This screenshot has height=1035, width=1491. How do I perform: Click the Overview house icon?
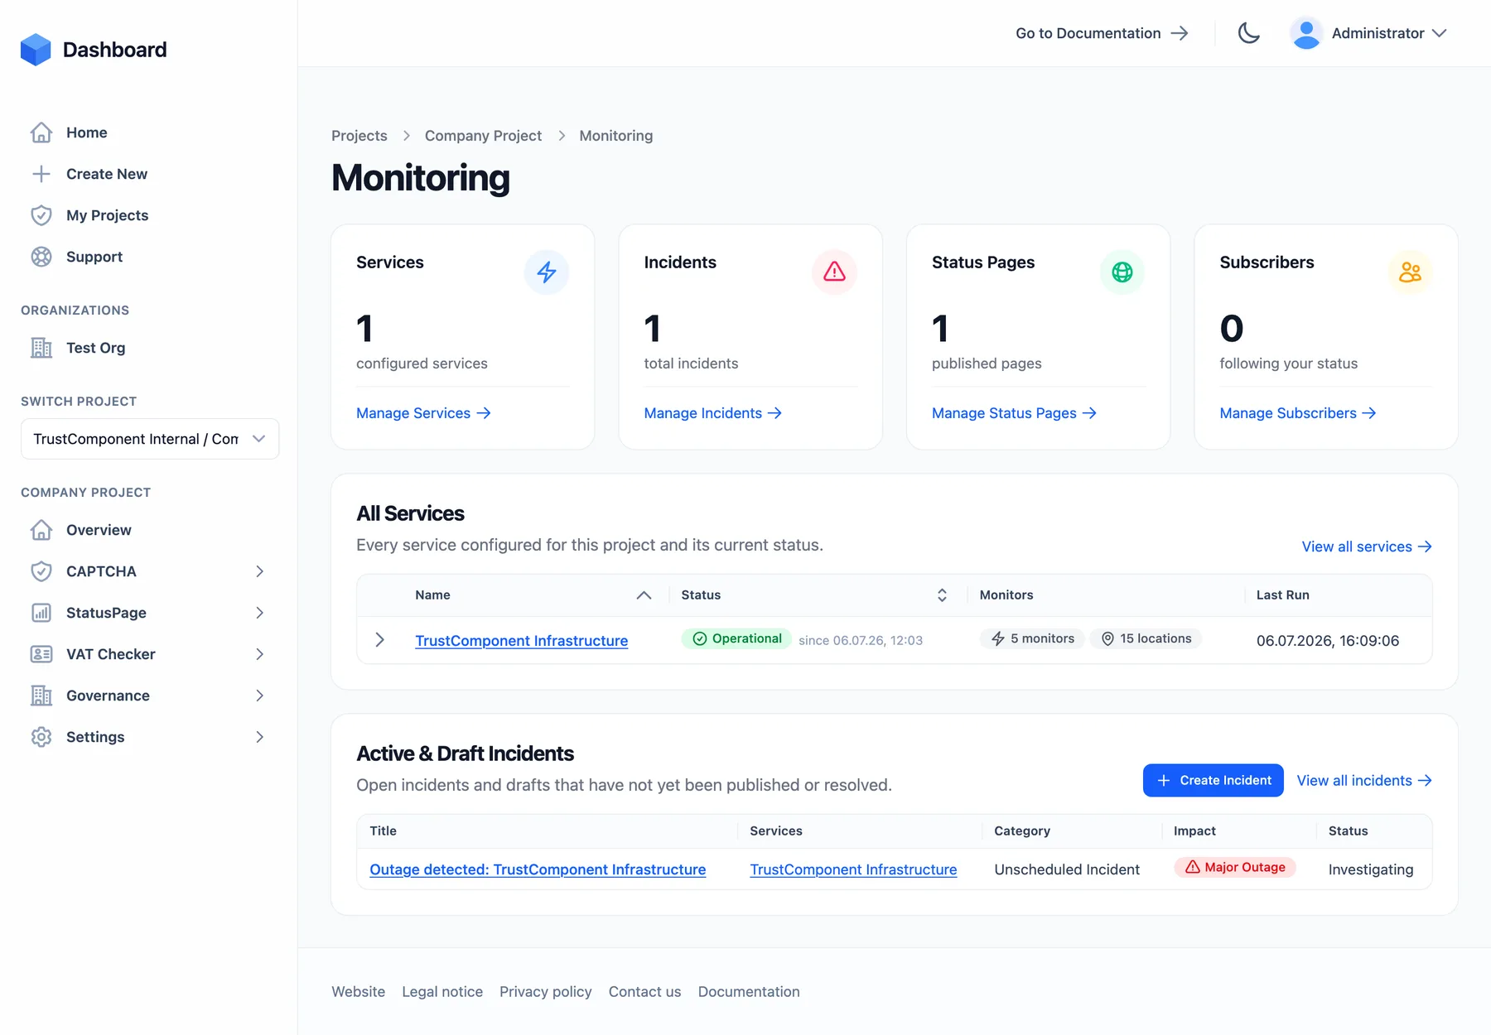click(41, 530)
